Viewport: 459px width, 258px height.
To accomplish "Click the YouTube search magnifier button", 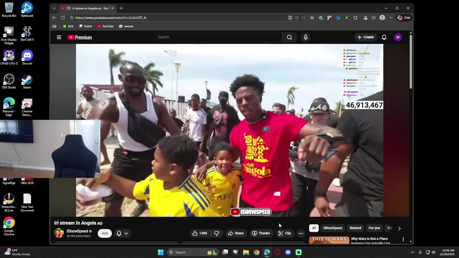I will click(289, 37).
